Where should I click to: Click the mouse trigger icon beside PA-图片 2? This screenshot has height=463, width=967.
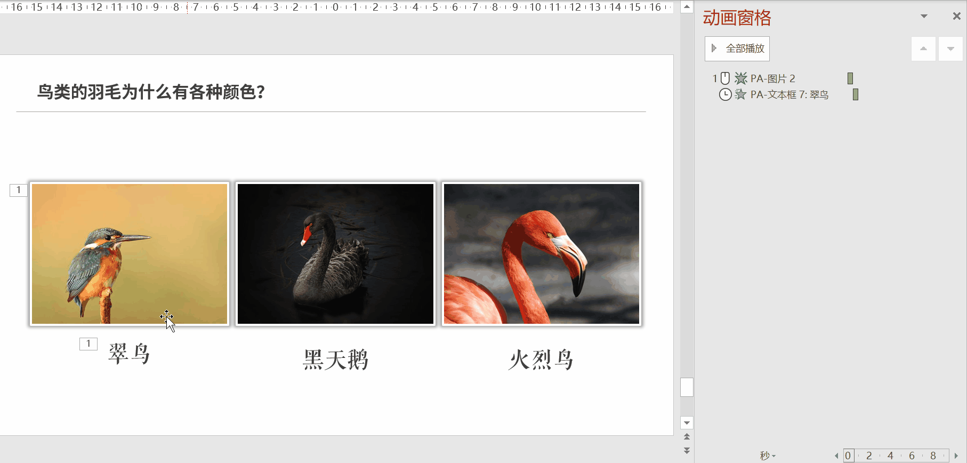point(725,78)
